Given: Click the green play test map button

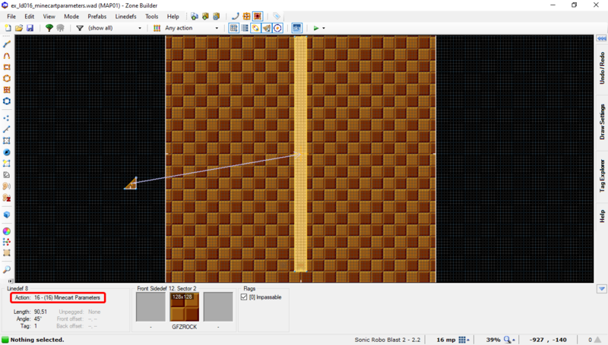Looking at the screenshot, I should click(316, 28).
